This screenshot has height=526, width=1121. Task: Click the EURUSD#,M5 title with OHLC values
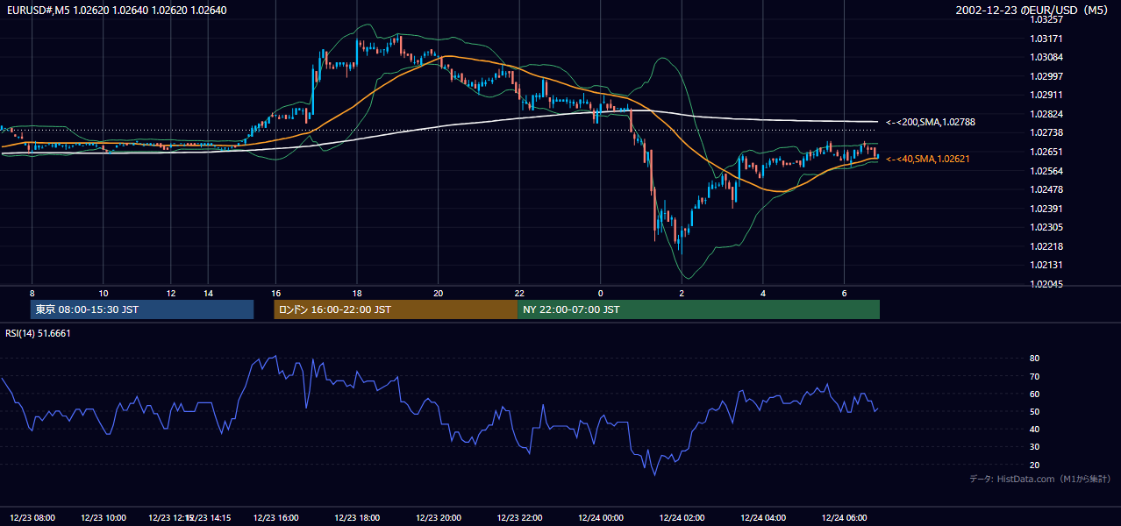[116, 11]
